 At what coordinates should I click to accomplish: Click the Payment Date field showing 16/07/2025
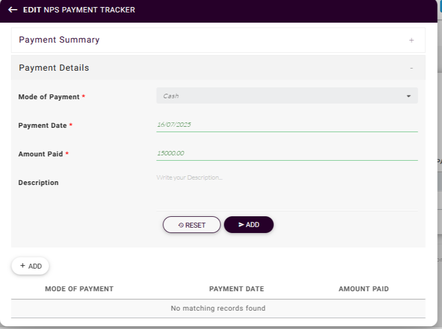(x=287, y=125)
